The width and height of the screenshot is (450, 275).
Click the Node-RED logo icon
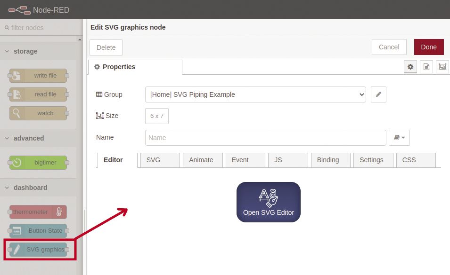pos(19,10)
